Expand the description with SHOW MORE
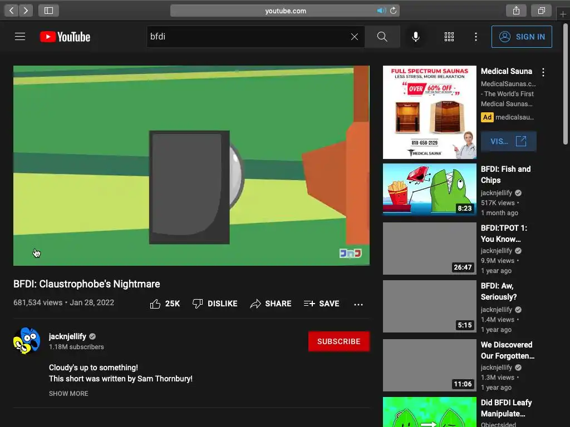The image size is (570, 427). pos(68,394)
